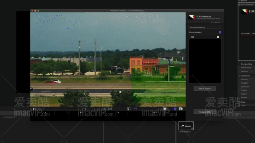The height and width of the screenshot is (143, 255).
Task: Toggle the Effects checkbox at the inspector top
Action: coord(239,1)
